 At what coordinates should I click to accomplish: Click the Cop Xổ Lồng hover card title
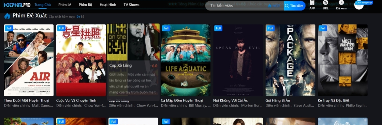click(x=120, y=66)
